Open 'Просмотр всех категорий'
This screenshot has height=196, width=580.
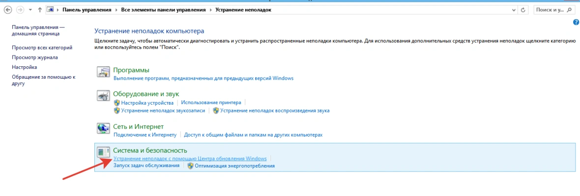pyautogui.click(x=42, y=47)
